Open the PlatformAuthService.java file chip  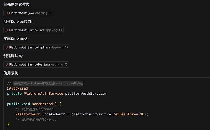tap(33, 30)
